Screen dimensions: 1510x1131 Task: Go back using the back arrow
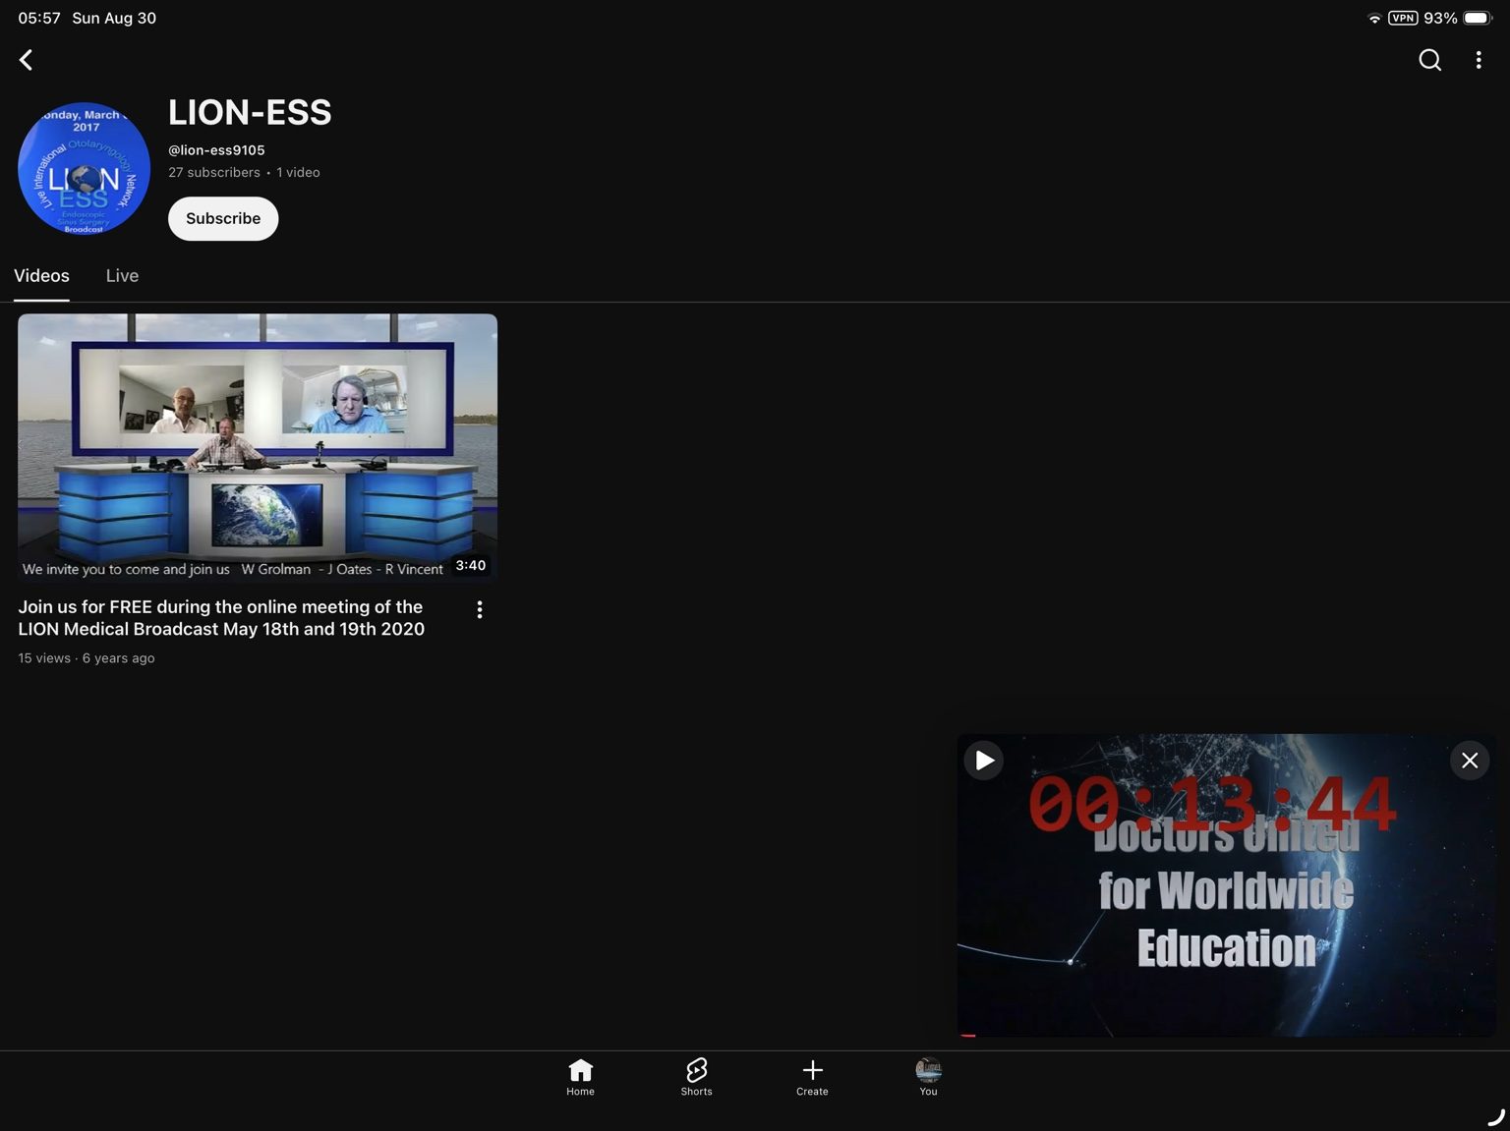pos(27,60)
